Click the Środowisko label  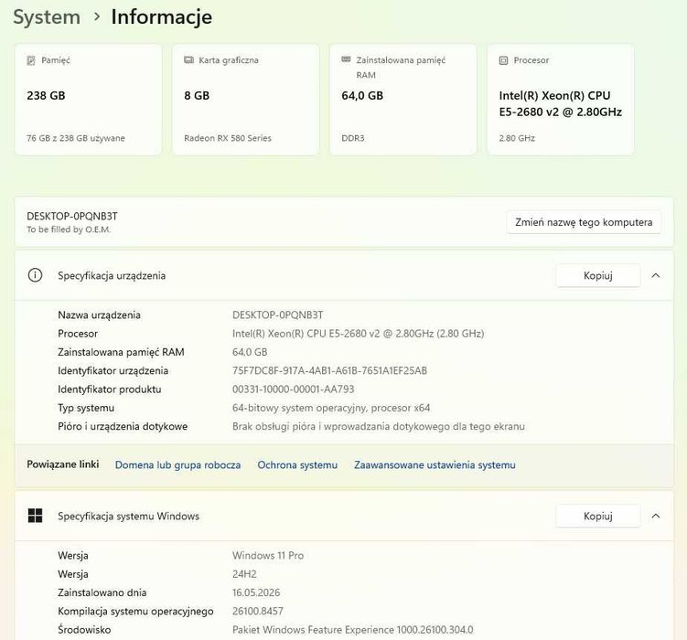pyautogui.click(x=84, y=630)
